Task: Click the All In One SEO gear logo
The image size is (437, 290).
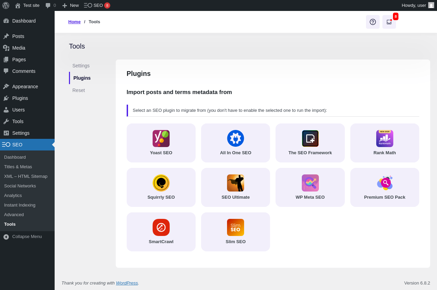Action: [236, 139]
